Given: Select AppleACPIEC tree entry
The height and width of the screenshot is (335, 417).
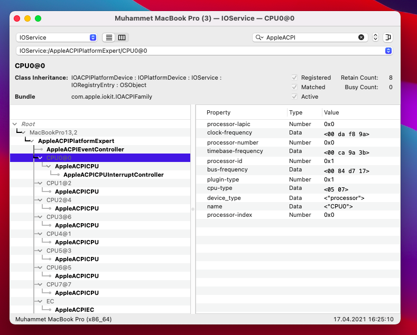Looking at the screenshot, I should [x=75, y=310].
